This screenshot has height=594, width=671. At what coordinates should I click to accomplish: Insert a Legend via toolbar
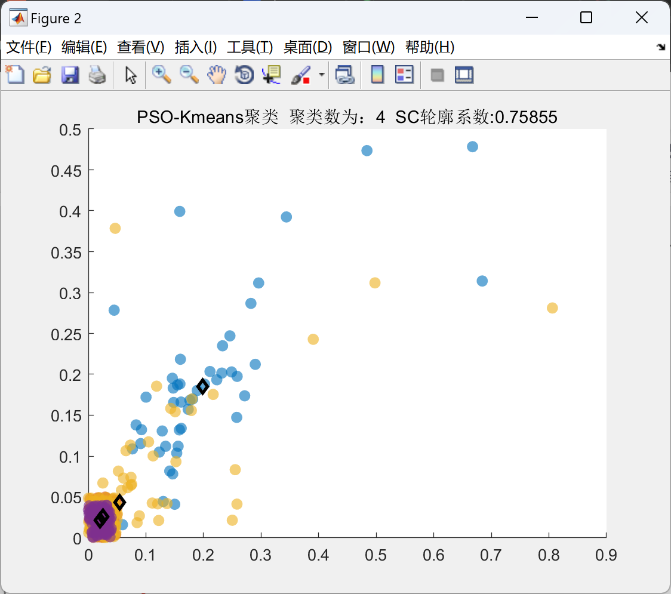[x=404, y=75]
